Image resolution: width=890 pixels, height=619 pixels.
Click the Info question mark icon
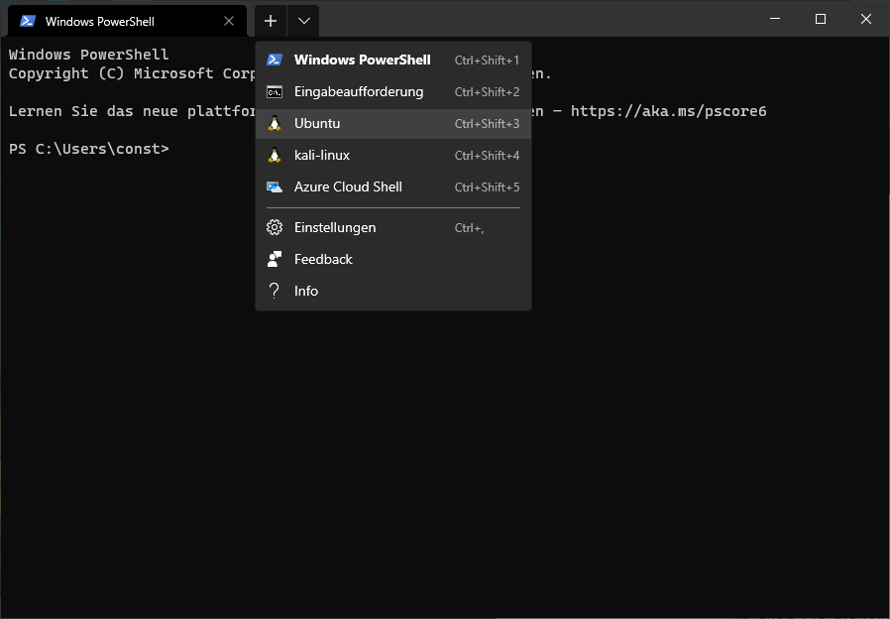[x=275, y=291]
